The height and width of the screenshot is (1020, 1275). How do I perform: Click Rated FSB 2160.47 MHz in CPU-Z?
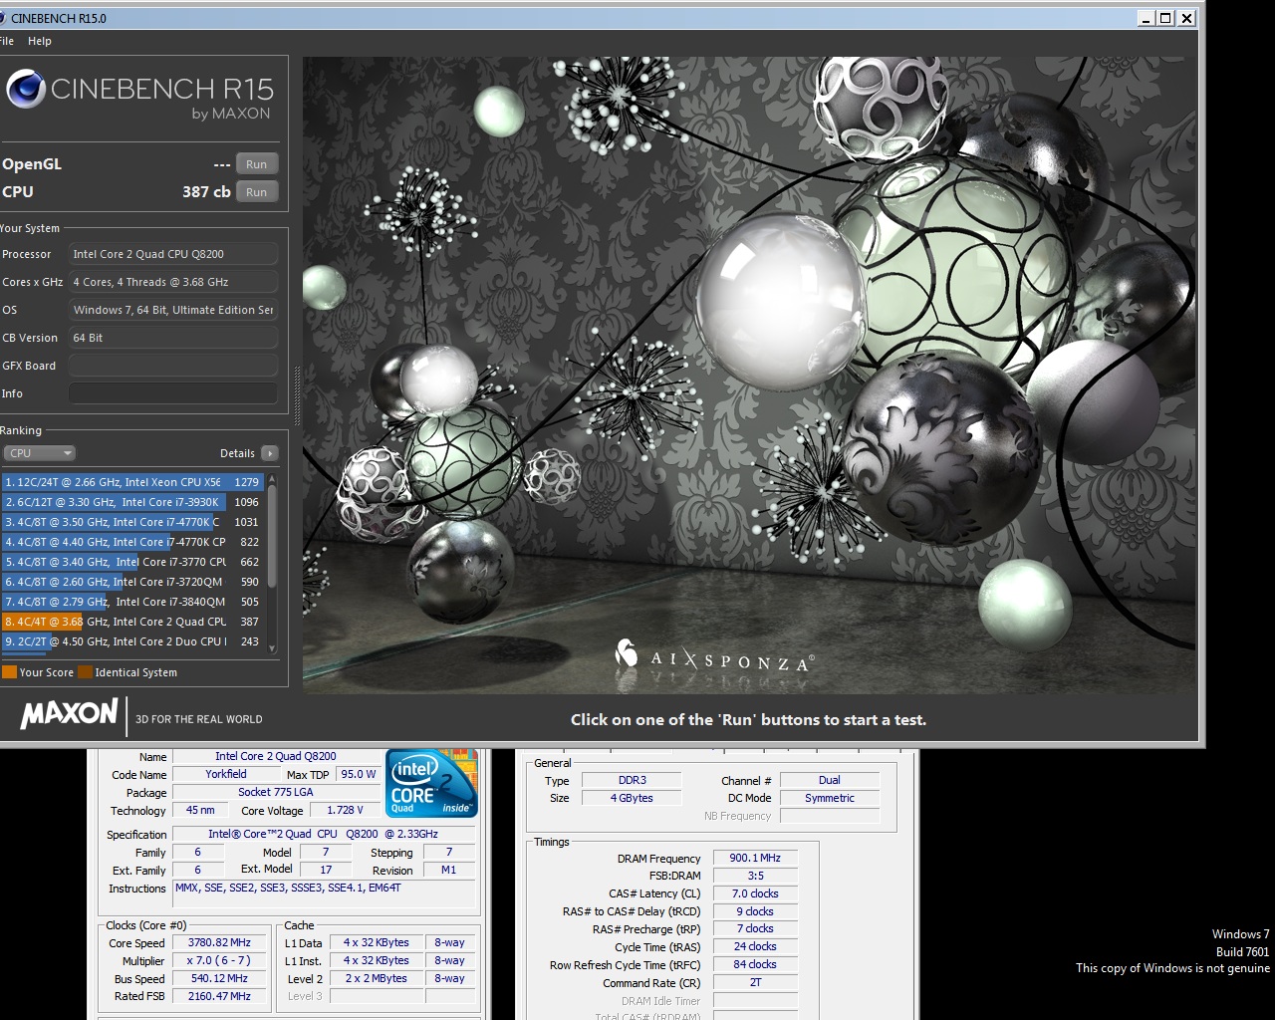tap(219, 996)
